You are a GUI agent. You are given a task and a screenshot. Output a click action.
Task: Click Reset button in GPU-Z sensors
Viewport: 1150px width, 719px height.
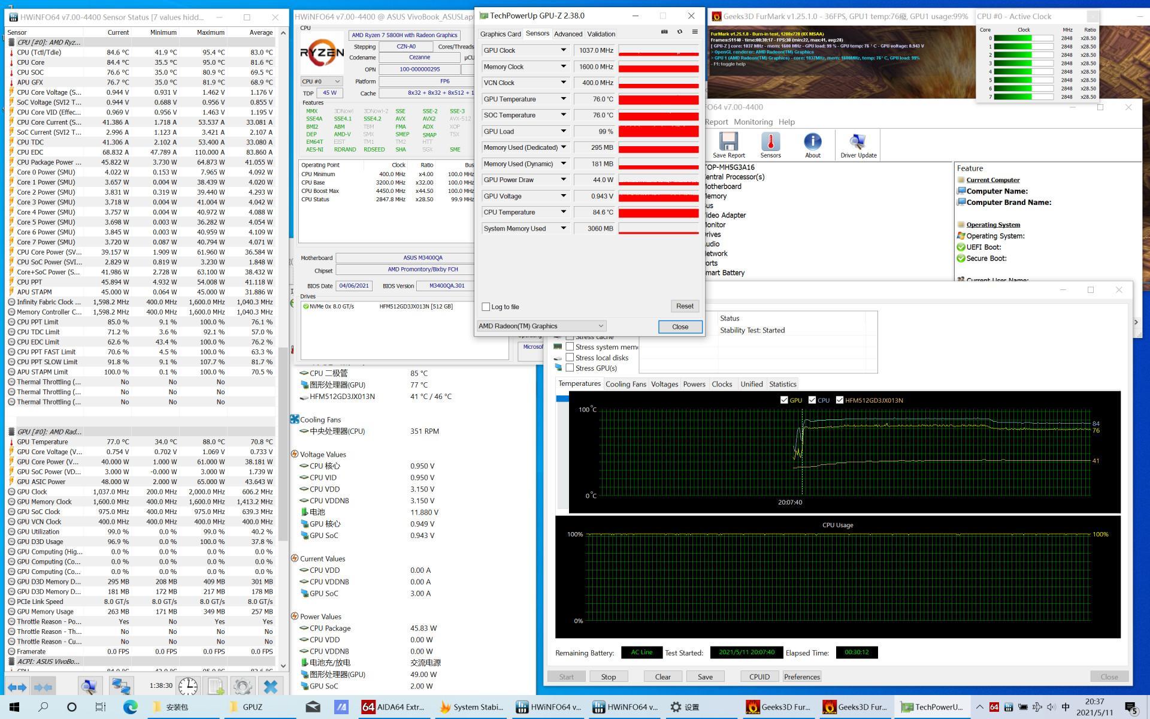pyautogui.click(x=684, y=306)
